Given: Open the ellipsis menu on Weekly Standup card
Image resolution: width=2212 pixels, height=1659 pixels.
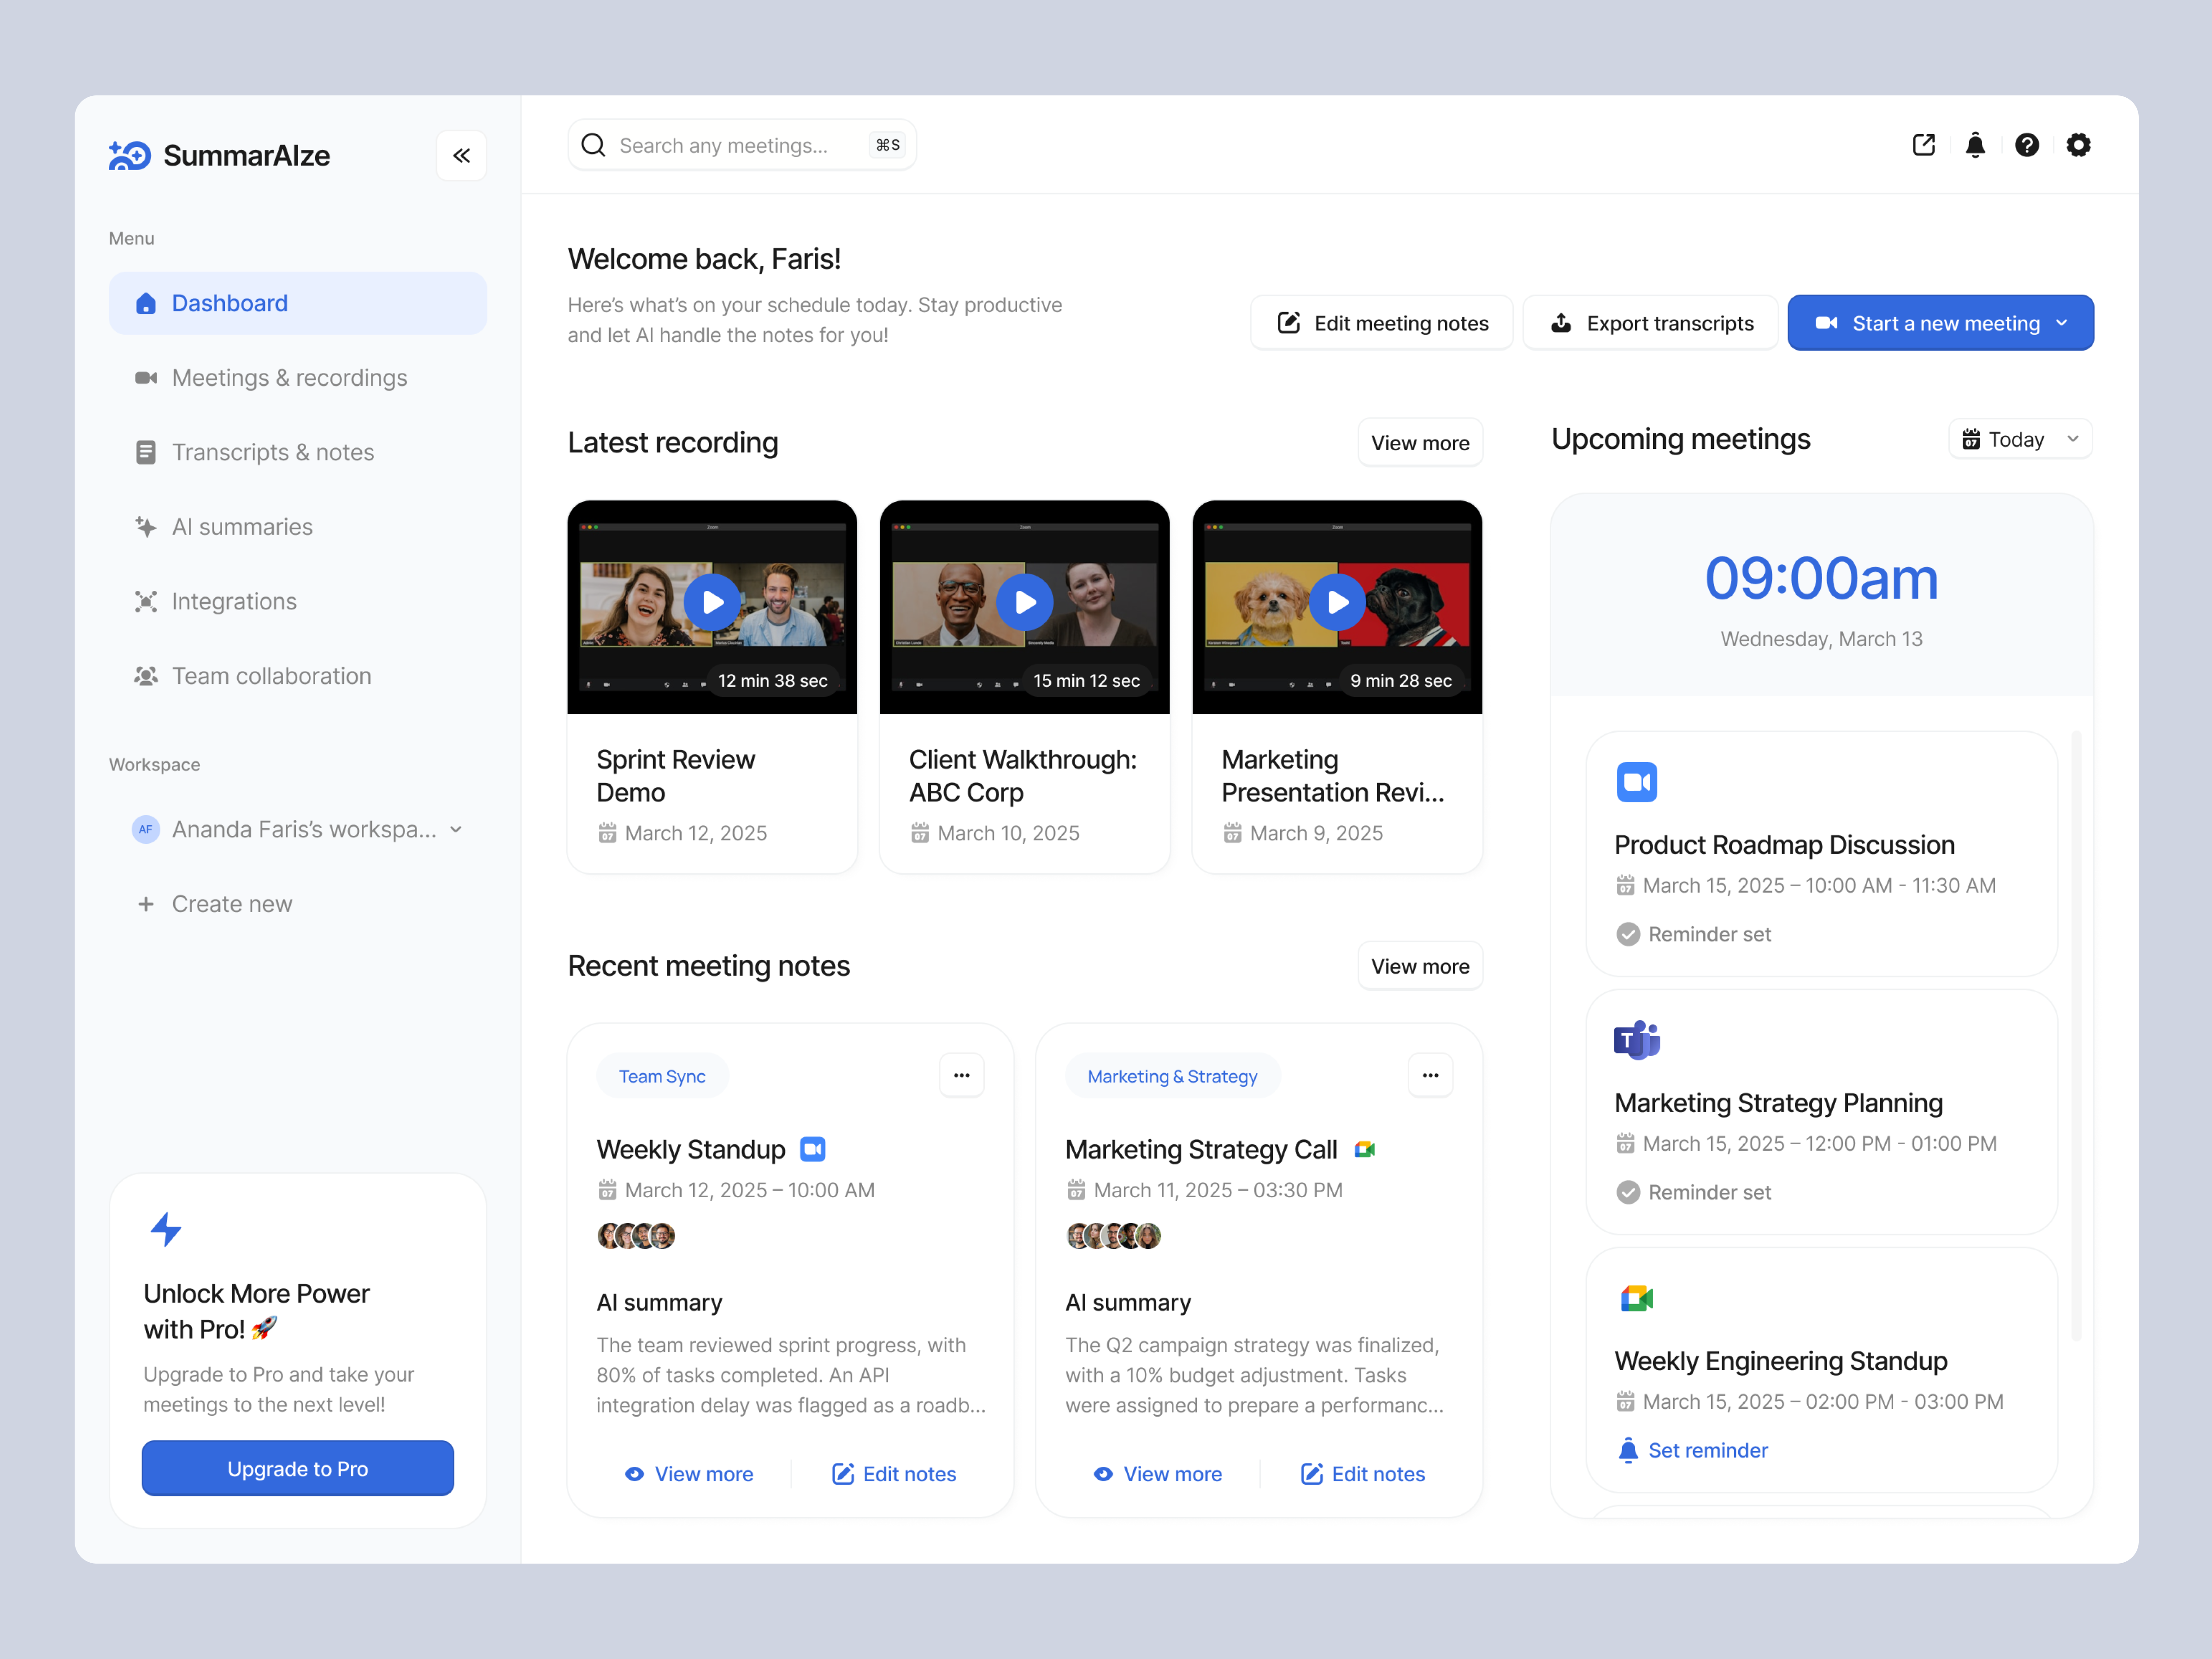Looking at the screenshot, I should tap(961, 1075).
